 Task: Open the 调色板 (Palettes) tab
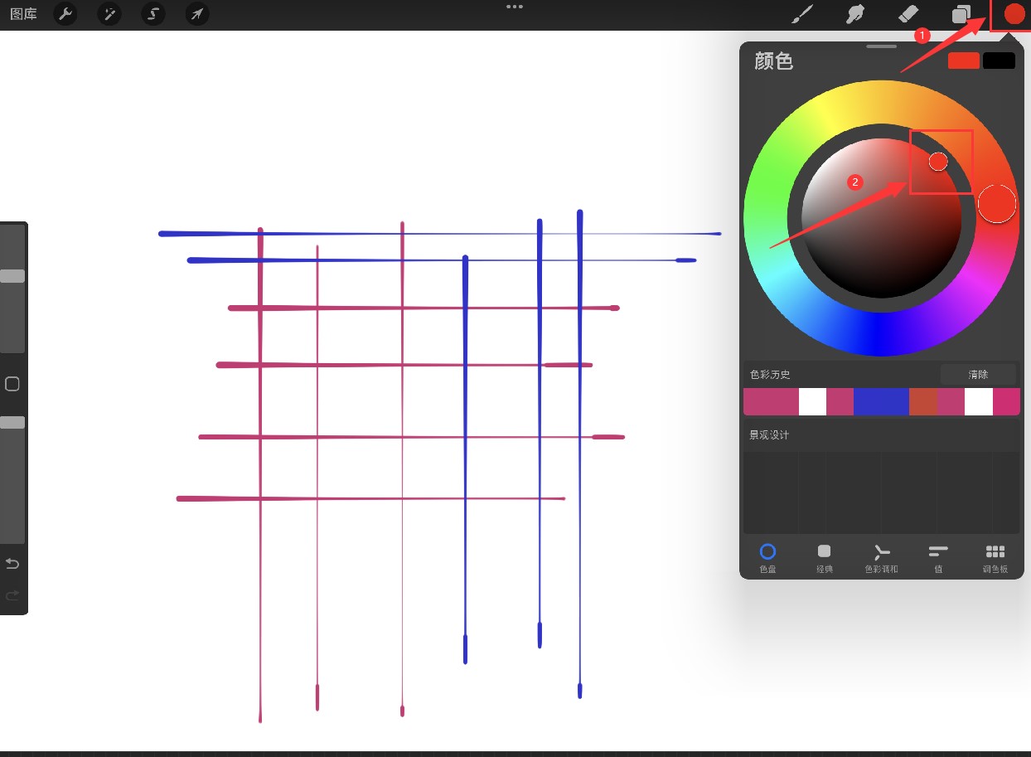coord(995,556)
